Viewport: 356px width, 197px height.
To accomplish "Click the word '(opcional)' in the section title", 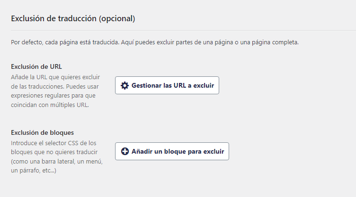I will click(x=116, y=19).
